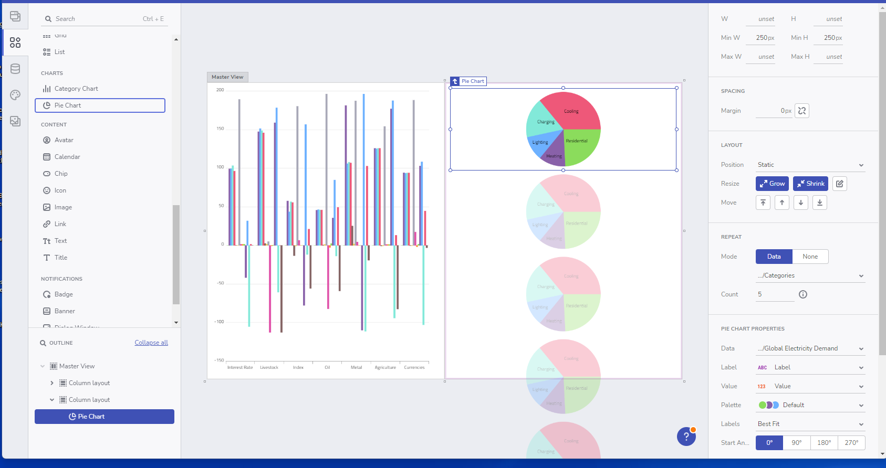The image size is (886, 468).
Task: Open the Labels dropdown showing Best Fit
Action: coord(810,424)
